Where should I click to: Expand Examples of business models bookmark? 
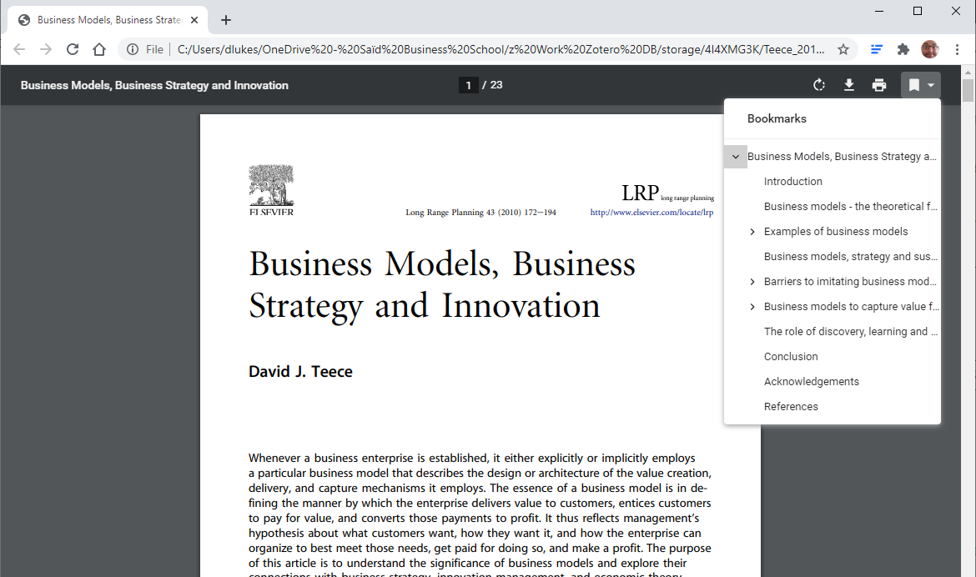[752, 232]
